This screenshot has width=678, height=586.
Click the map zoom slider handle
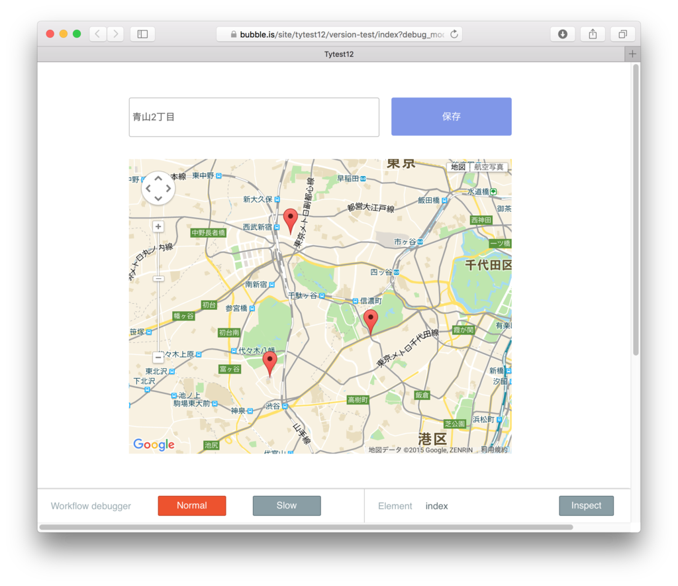tap(158, 279)
